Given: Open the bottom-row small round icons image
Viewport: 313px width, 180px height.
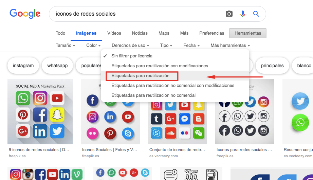Looking at the screenshot, I should (x=123, y=174).
